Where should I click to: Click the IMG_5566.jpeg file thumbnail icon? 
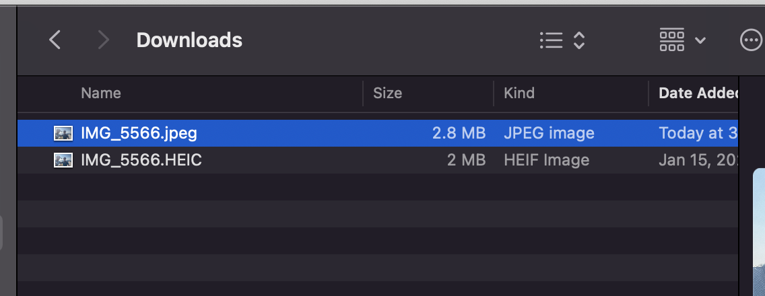pyautogui.click(x=63, y=133)
